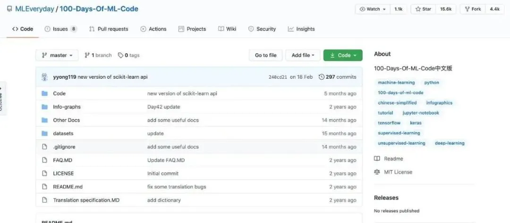The height and width of the screenshot is (223, 510).
Task: Open the LICENSE file
Action: pos(63,173)
